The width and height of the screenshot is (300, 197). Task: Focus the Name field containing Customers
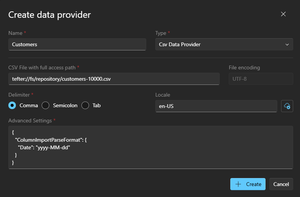pyautogui.click(x=77, y=44)
